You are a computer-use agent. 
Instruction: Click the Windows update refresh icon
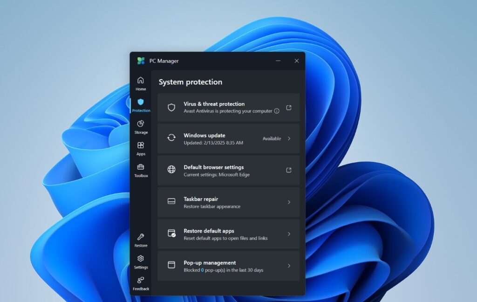pyautogui.click(x=172, y=138)
